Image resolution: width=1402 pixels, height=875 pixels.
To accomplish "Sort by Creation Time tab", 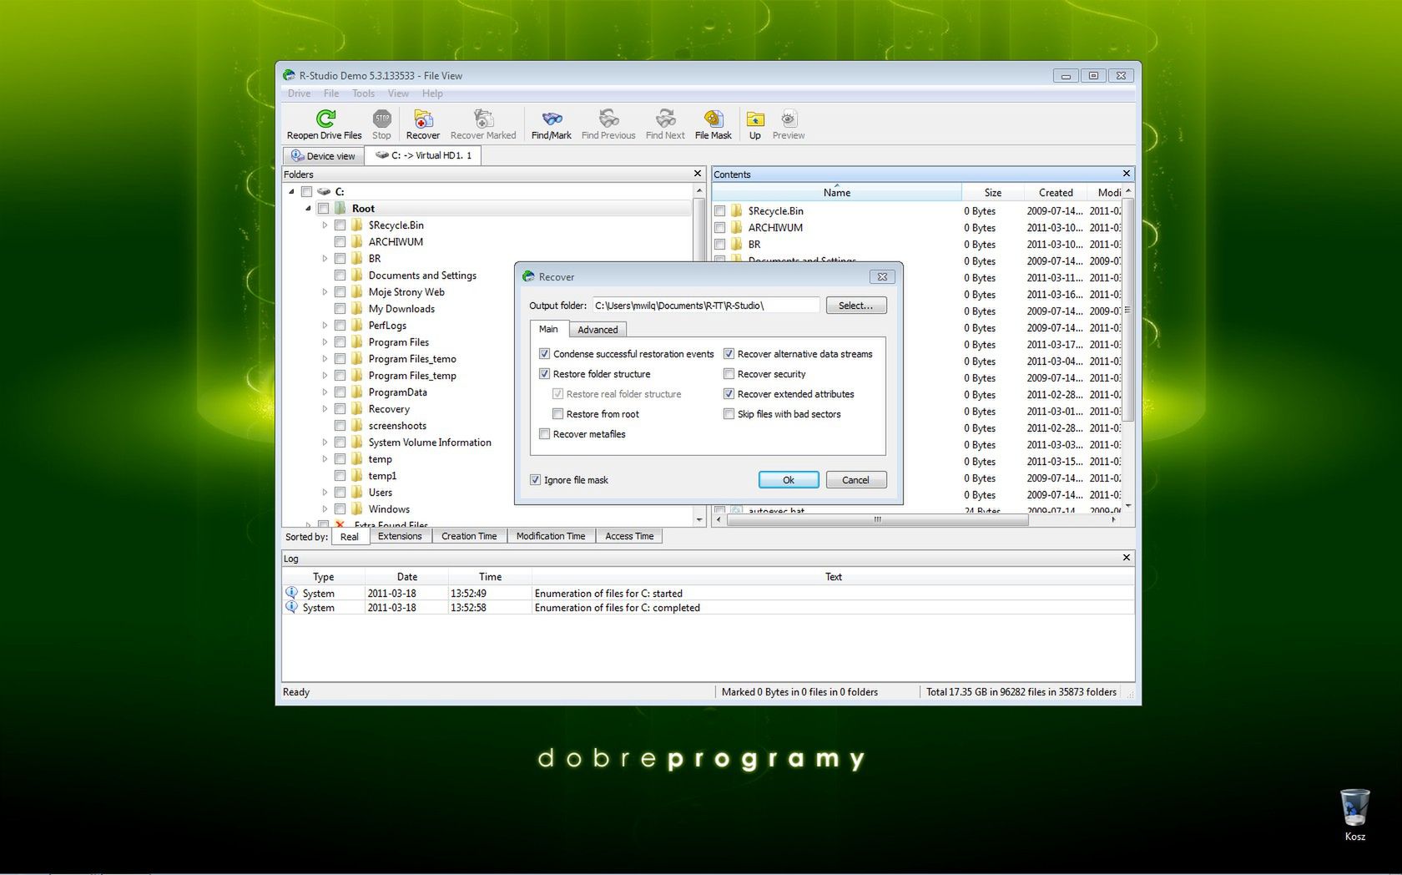I will [x=469, y=536].
